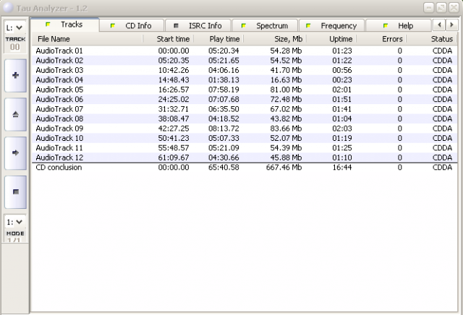Sort by Play time column header
This screenshot has height=315, width=463.
pos(218,39)
